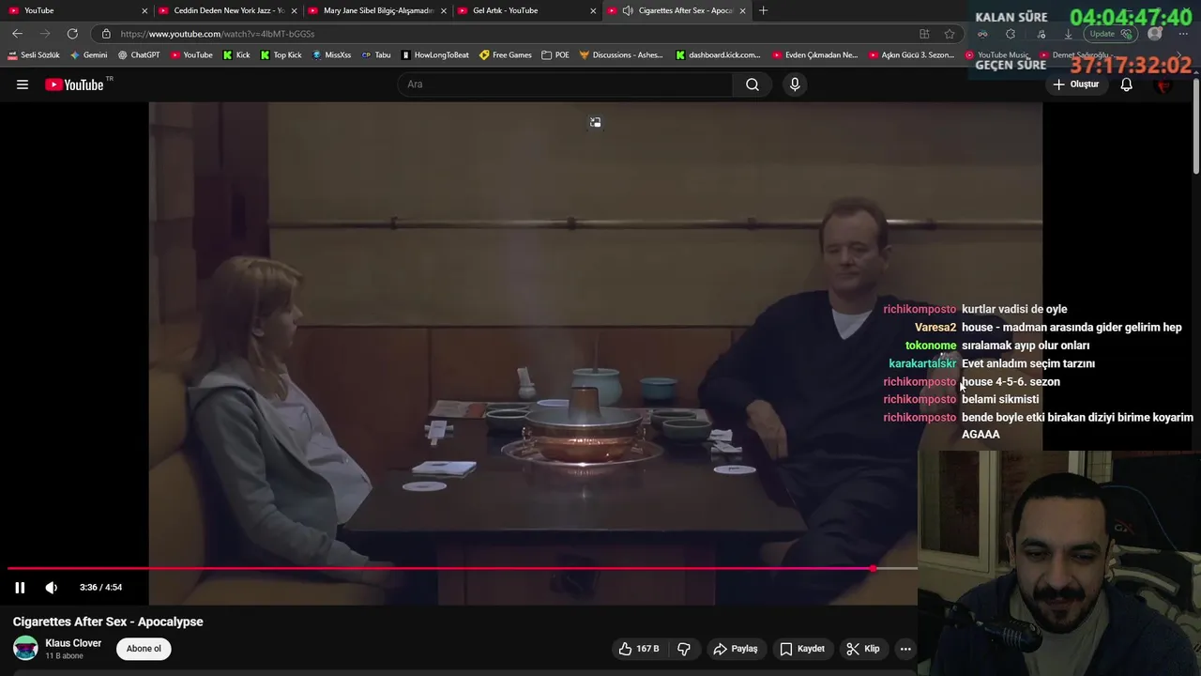Select the Cigarettes After Sex tab
This screenshot has height=676, width=1201.
click(677, 10)
